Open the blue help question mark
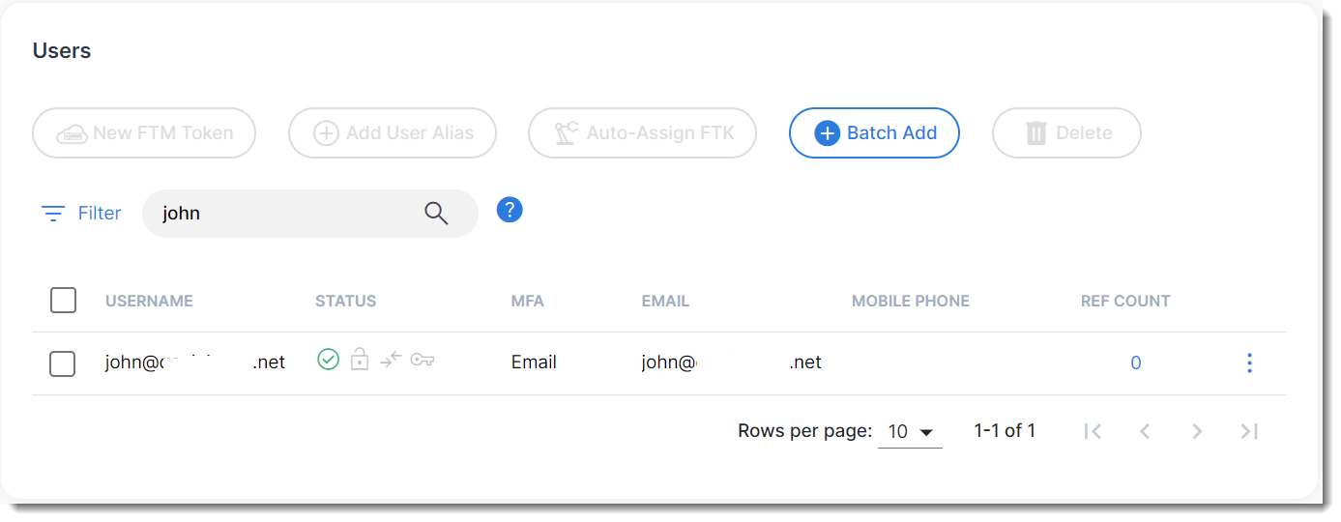The height and width of the screenshot is (522, 1341). coord(510,210)
